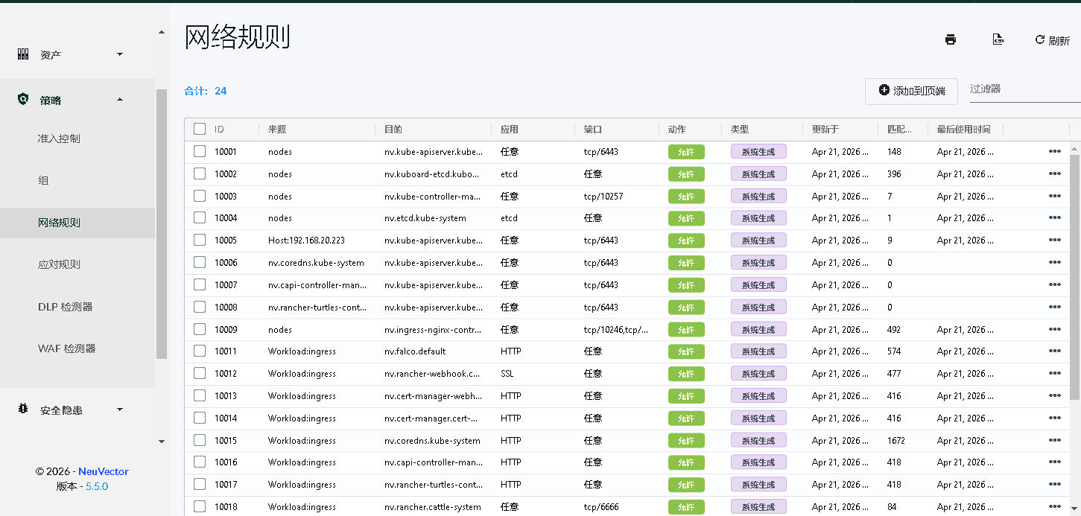The width and height of the screenshot is (1081, 516).
Task: Check the box for rule 10005
Action: [200, 241]
